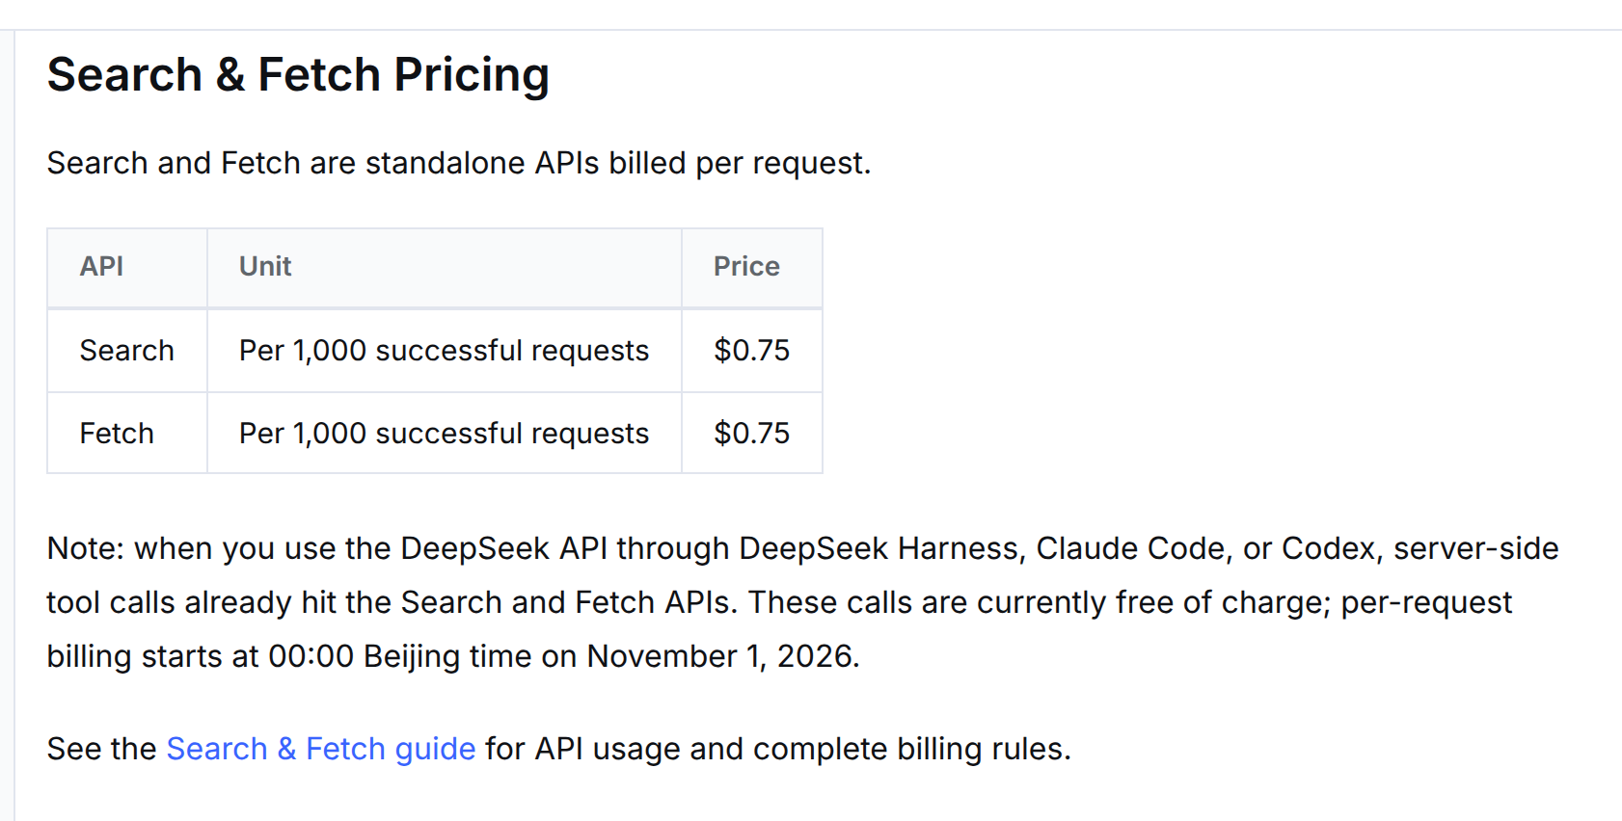Click the Fetch row $0.75 price cell
Screen dimensions: 1622x821
[752, 434]
